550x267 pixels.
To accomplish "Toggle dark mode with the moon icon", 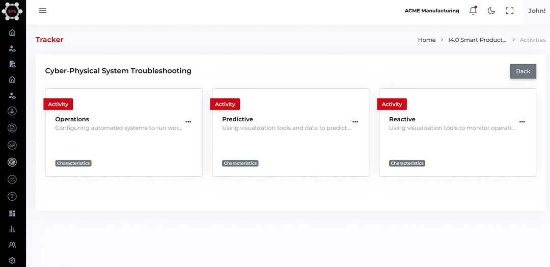I will coord(491,11).
